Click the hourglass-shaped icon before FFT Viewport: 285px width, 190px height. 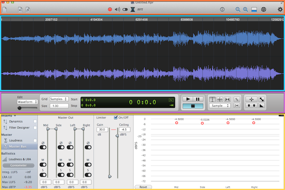133,9
